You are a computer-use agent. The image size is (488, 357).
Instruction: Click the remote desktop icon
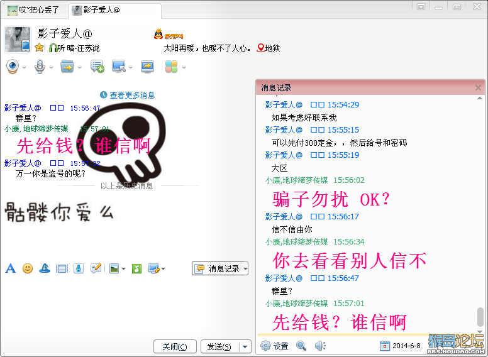[x=119, y=66]
